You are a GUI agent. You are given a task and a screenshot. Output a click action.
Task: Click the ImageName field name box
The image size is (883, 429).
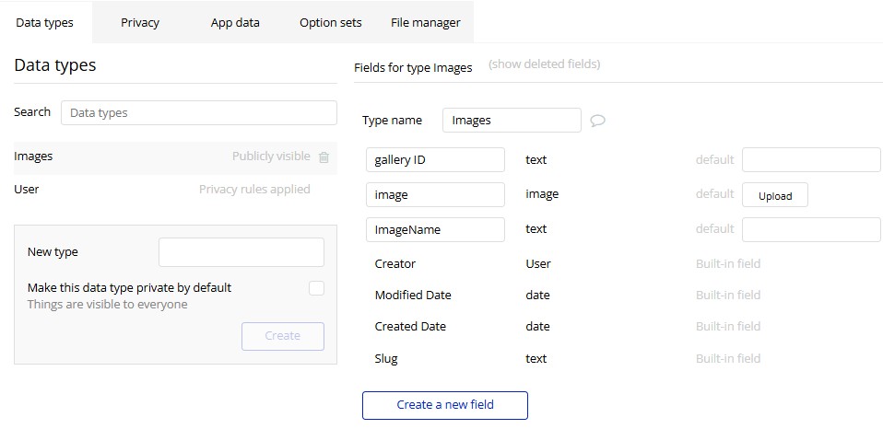pos(435,229)
